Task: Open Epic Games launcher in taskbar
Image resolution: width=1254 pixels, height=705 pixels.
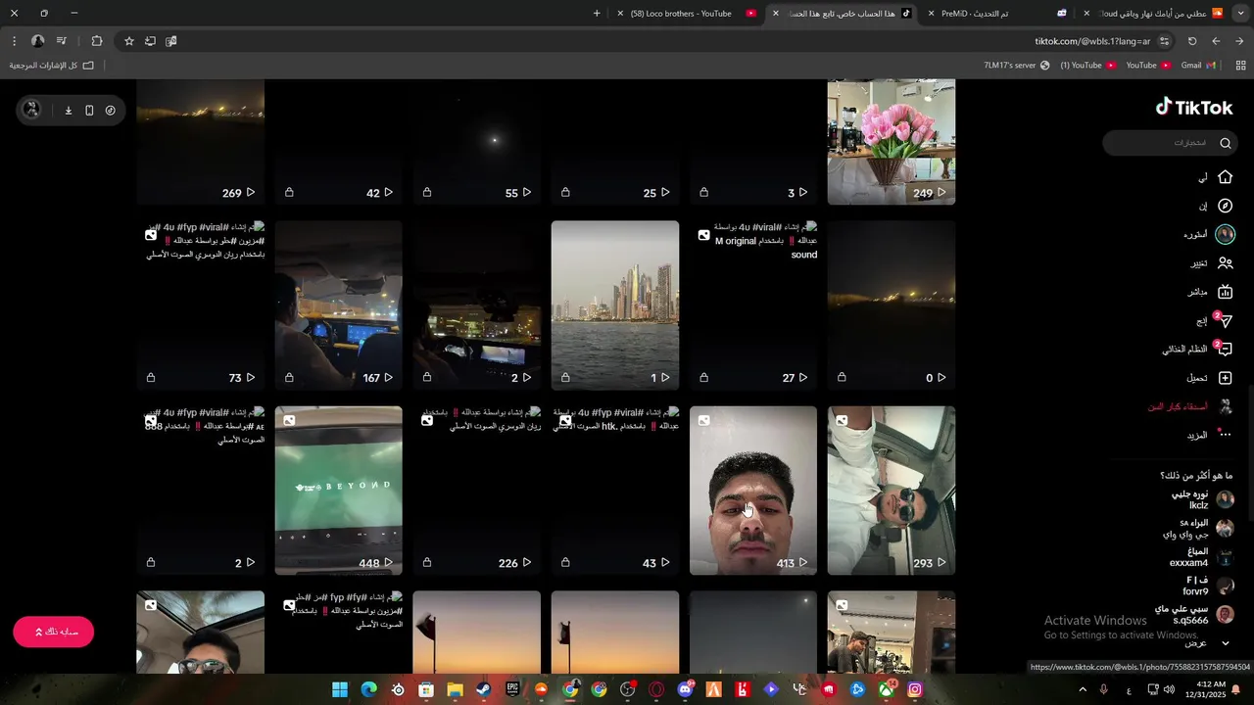Action: [512, 689]
